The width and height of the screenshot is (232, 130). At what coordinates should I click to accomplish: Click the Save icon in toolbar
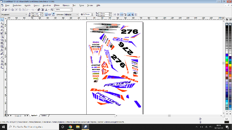pos(9,10)
